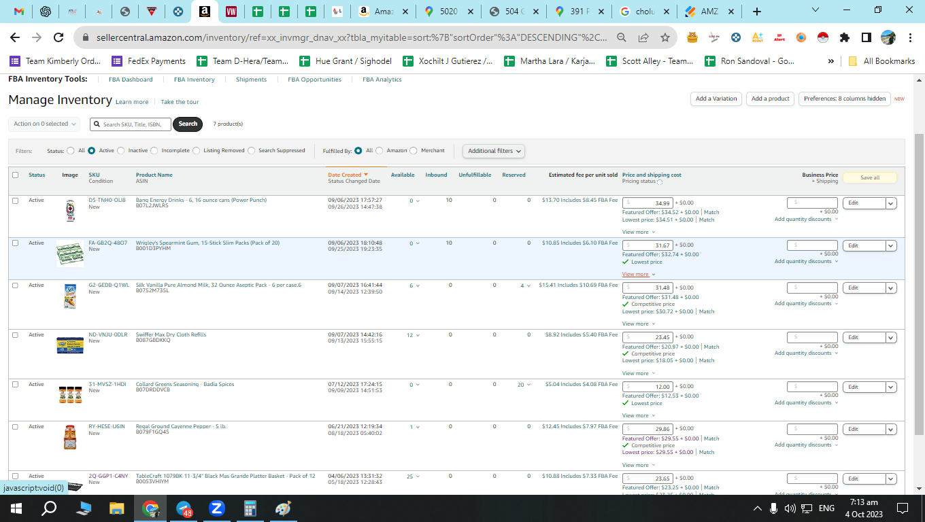925x522 pixels.
Task: Click the price field for Regal Ground Cayenne Pepper
Action: (647, 429)
